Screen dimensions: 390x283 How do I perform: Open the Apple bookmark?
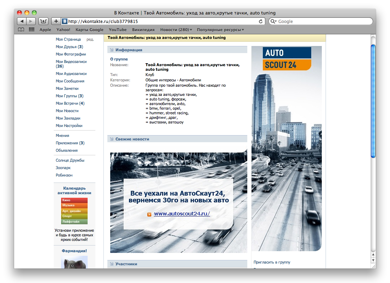(45, 30)
